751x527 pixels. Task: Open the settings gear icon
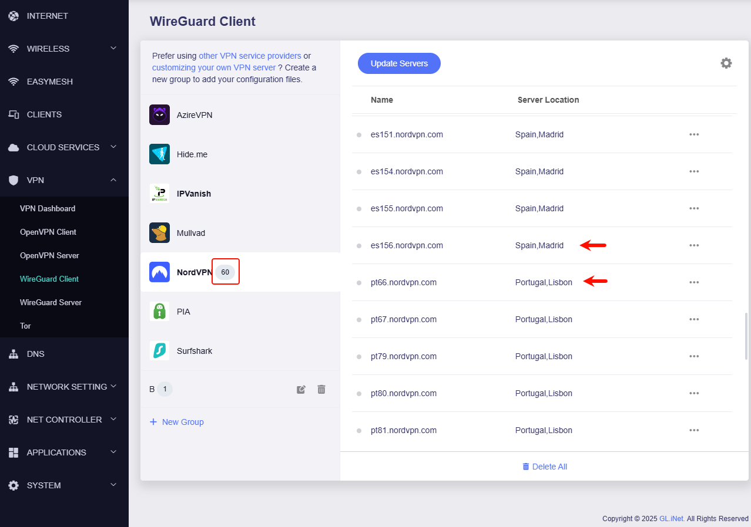(x=726, y=63)
